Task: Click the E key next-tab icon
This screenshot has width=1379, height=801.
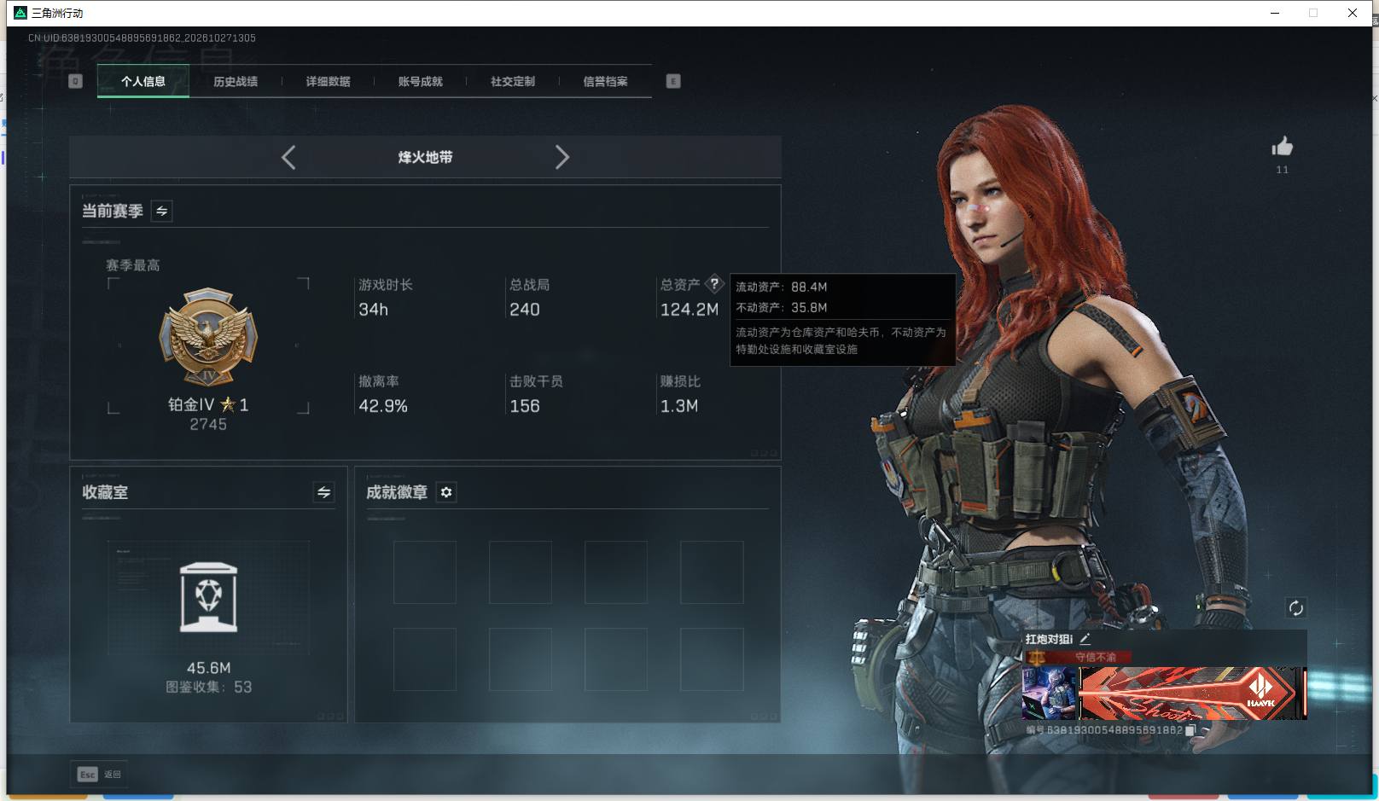Action: 673,81
